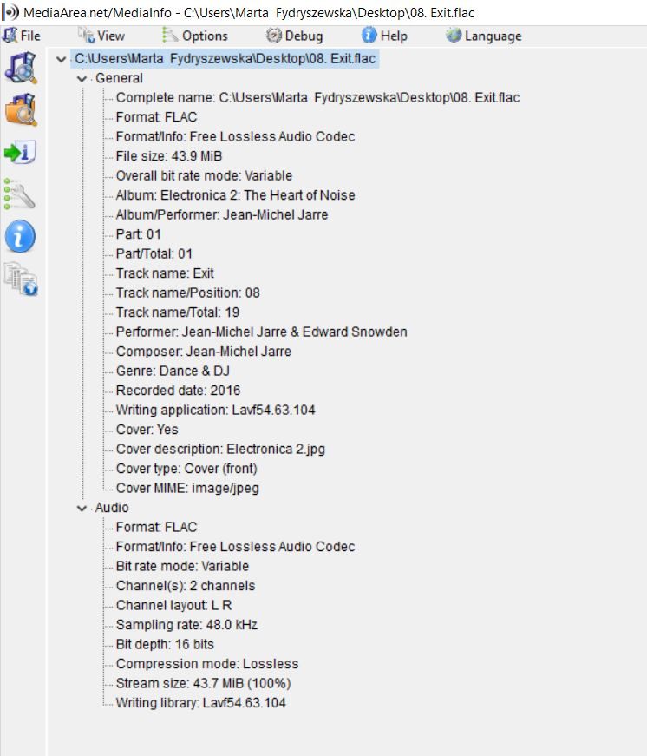Select Channel(s): 2 channels row

[x=186, y=586]
